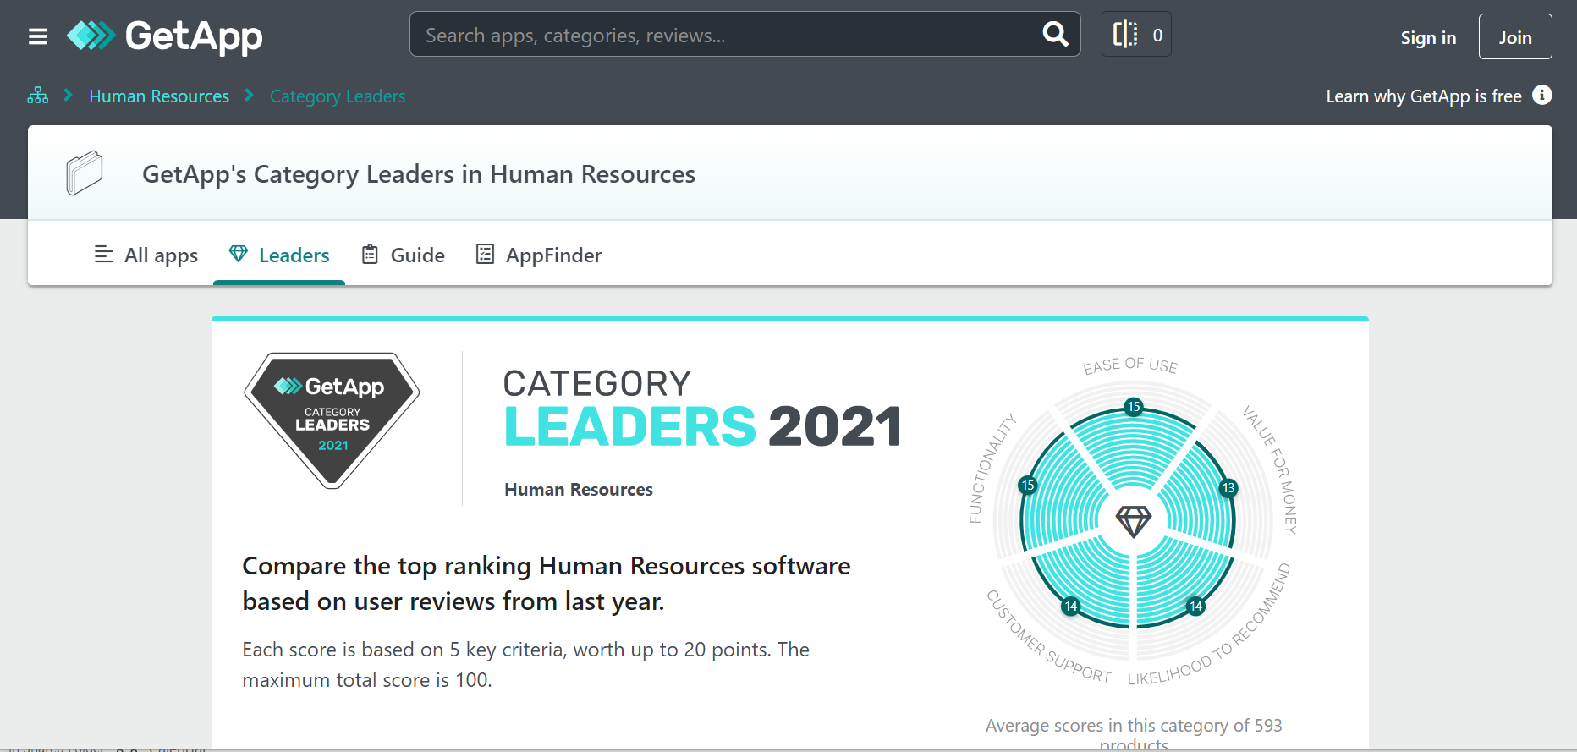This screenshot has width=1577, height=752.
Task: Click the diamond at the chart center
Action: (1133, 521)
